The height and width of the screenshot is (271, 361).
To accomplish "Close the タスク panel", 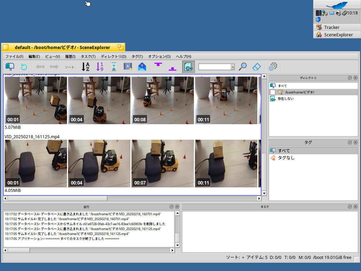I will (355, 207).
